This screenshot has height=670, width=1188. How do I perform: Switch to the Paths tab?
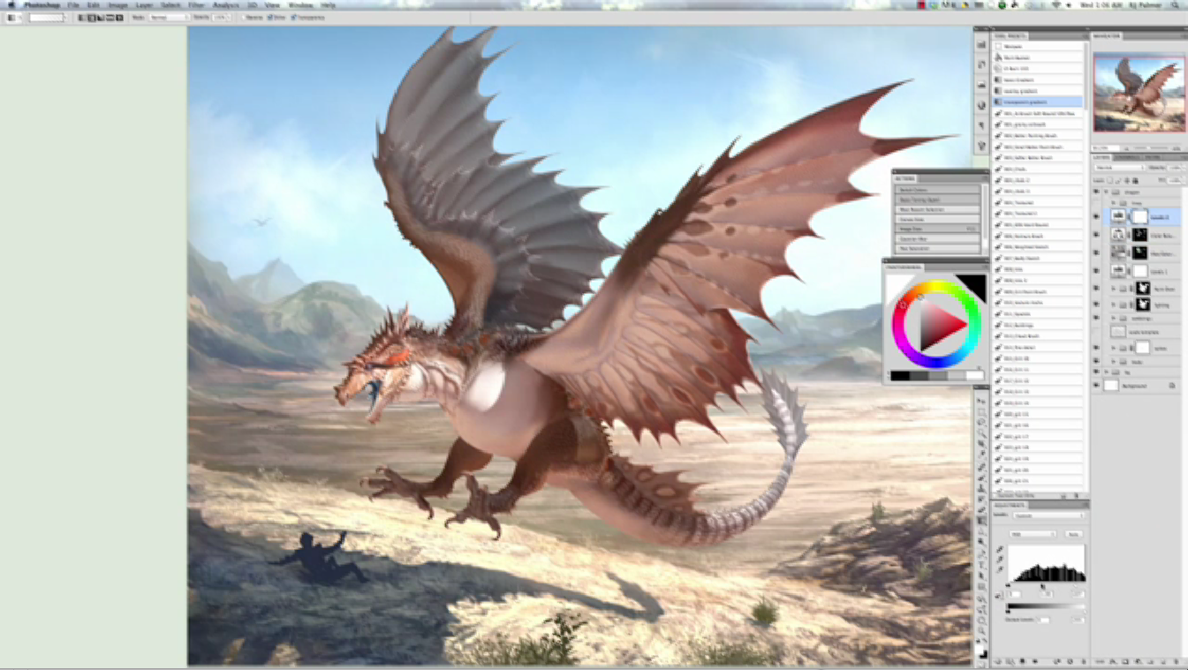(1153, 157)
